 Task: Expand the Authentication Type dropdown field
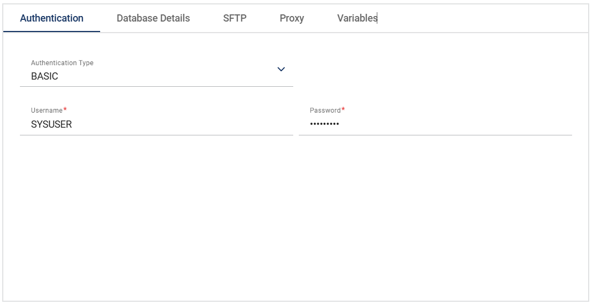point(156,76)
